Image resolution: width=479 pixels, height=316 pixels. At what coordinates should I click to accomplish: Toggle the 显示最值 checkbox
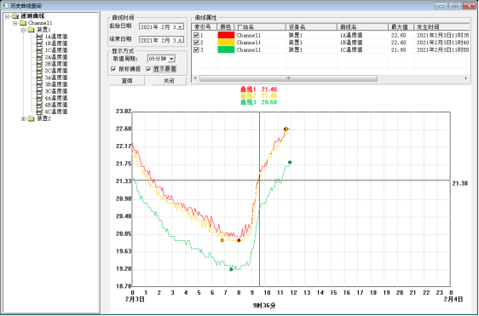pos(148,70)
